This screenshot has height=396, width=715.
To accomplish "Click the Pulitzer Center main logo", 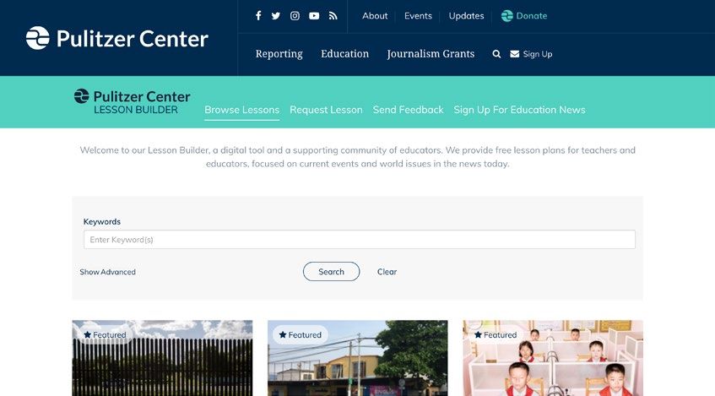I will [x=117, y=38].
